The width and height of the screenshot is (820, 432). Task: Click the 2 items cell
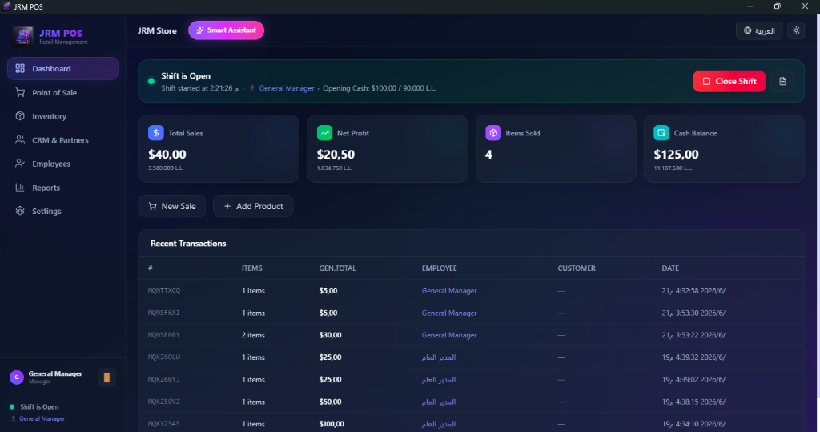tap(253, 335)
